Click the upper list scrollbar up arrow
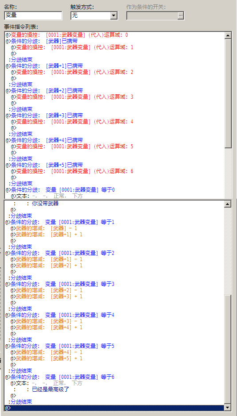237x416 pixels. coord(228,35)
